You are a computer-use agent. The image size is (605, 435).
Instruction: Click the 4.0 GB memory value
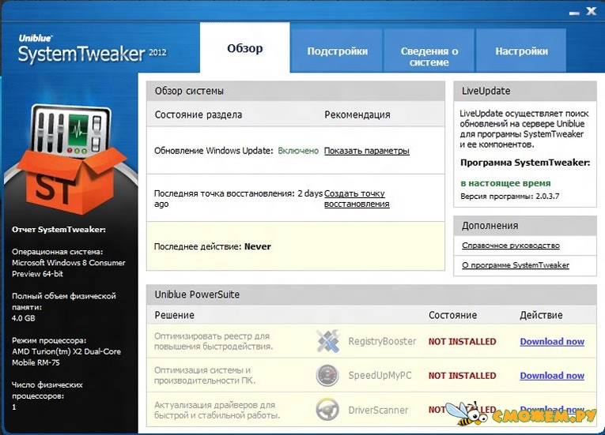[x=23, y=318]
